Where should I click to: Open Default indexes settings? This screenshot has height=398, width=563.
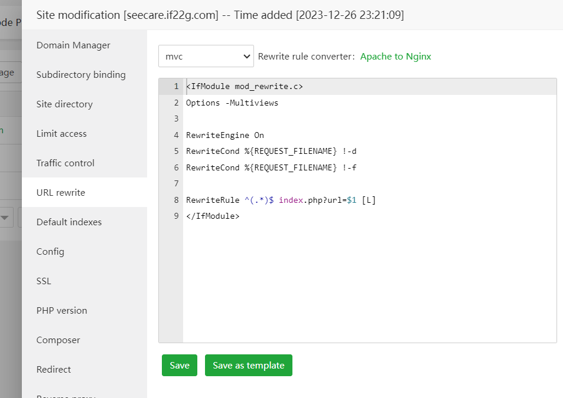(69, 222)
